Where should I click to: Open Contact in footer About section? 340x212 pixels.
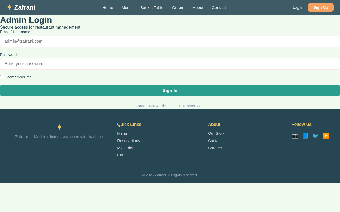coord(215,141)
